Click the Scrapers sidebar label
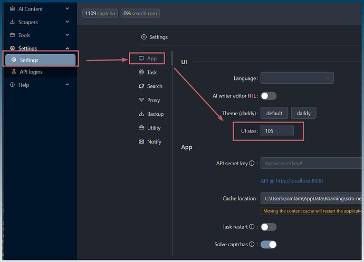 (28, 22)
